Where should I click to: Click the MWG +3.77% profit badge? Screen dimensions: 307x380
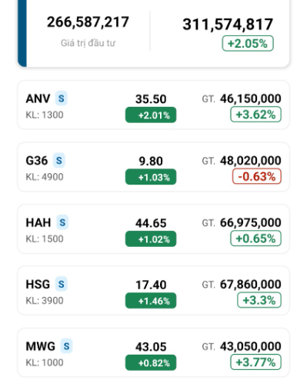click(255, 362)
